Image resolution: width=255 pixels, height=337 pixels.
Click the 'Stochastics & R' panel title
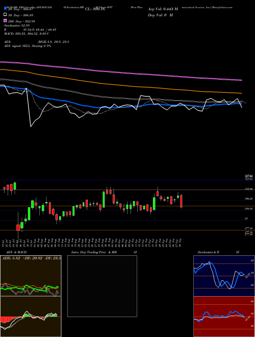tap(208, 252)
